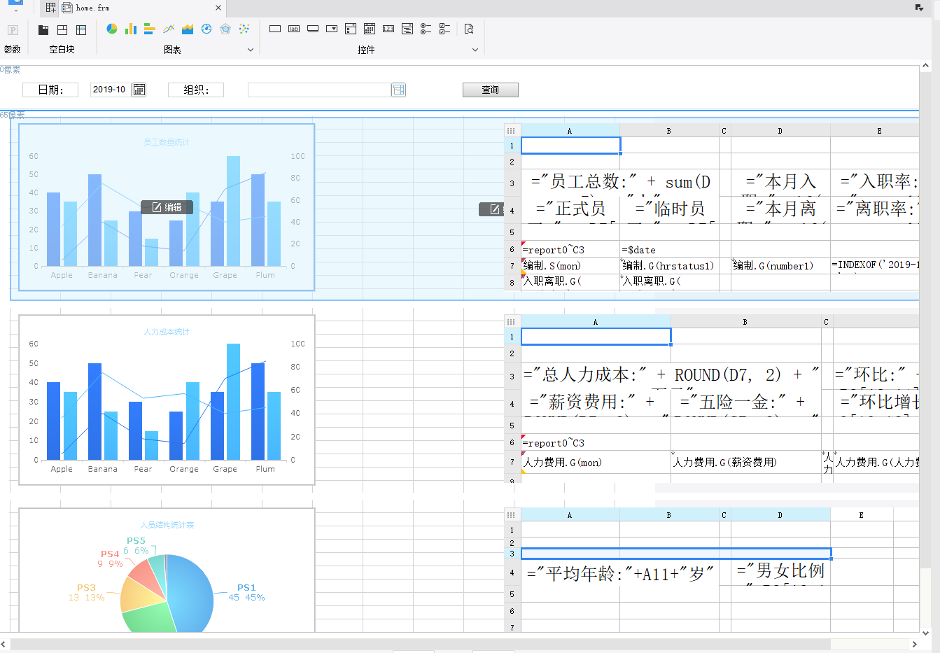This screenshot has width=940, height=653.
Task: Expand the 控件 widget list chevron
Action: pos(475,50)
